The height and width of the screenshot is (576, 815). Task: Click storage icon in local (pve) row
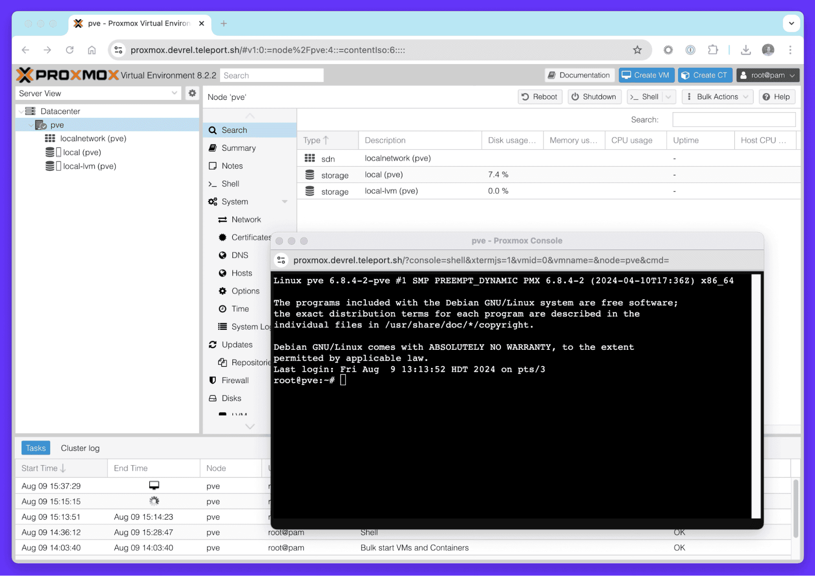(x=310, y=175)
